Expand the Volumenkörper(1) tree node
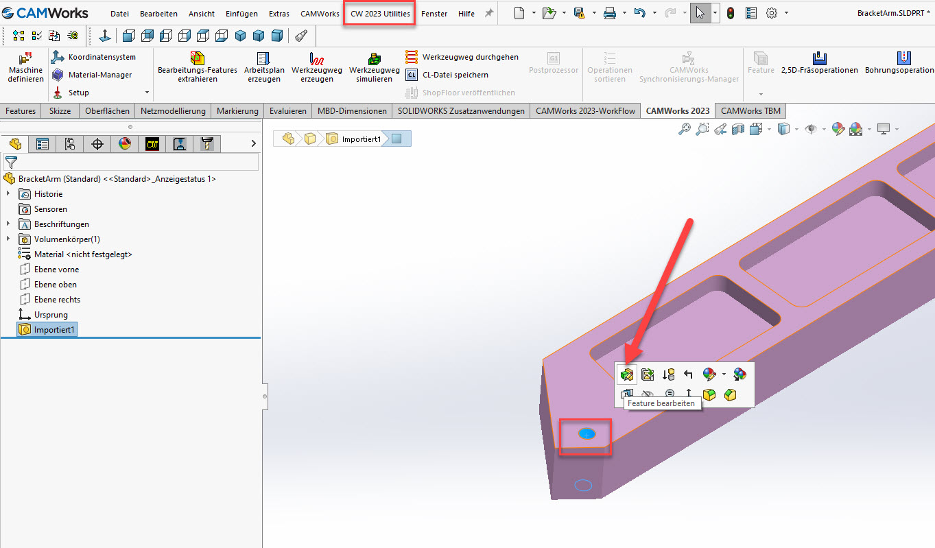This screenshot has height=548, width=935. coord(8,239)
